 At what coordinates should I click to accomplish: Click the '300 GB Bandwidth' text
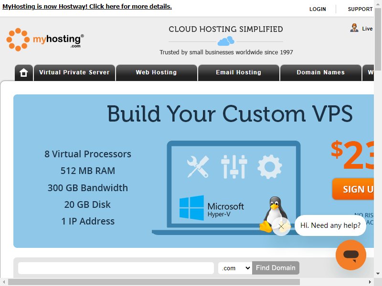coord(88,188)
